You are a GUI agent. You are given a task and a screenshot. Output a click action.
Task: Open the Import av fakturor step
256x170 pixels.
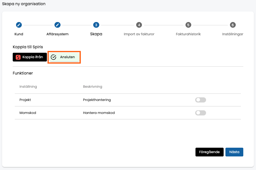click(x=139, y=34)
